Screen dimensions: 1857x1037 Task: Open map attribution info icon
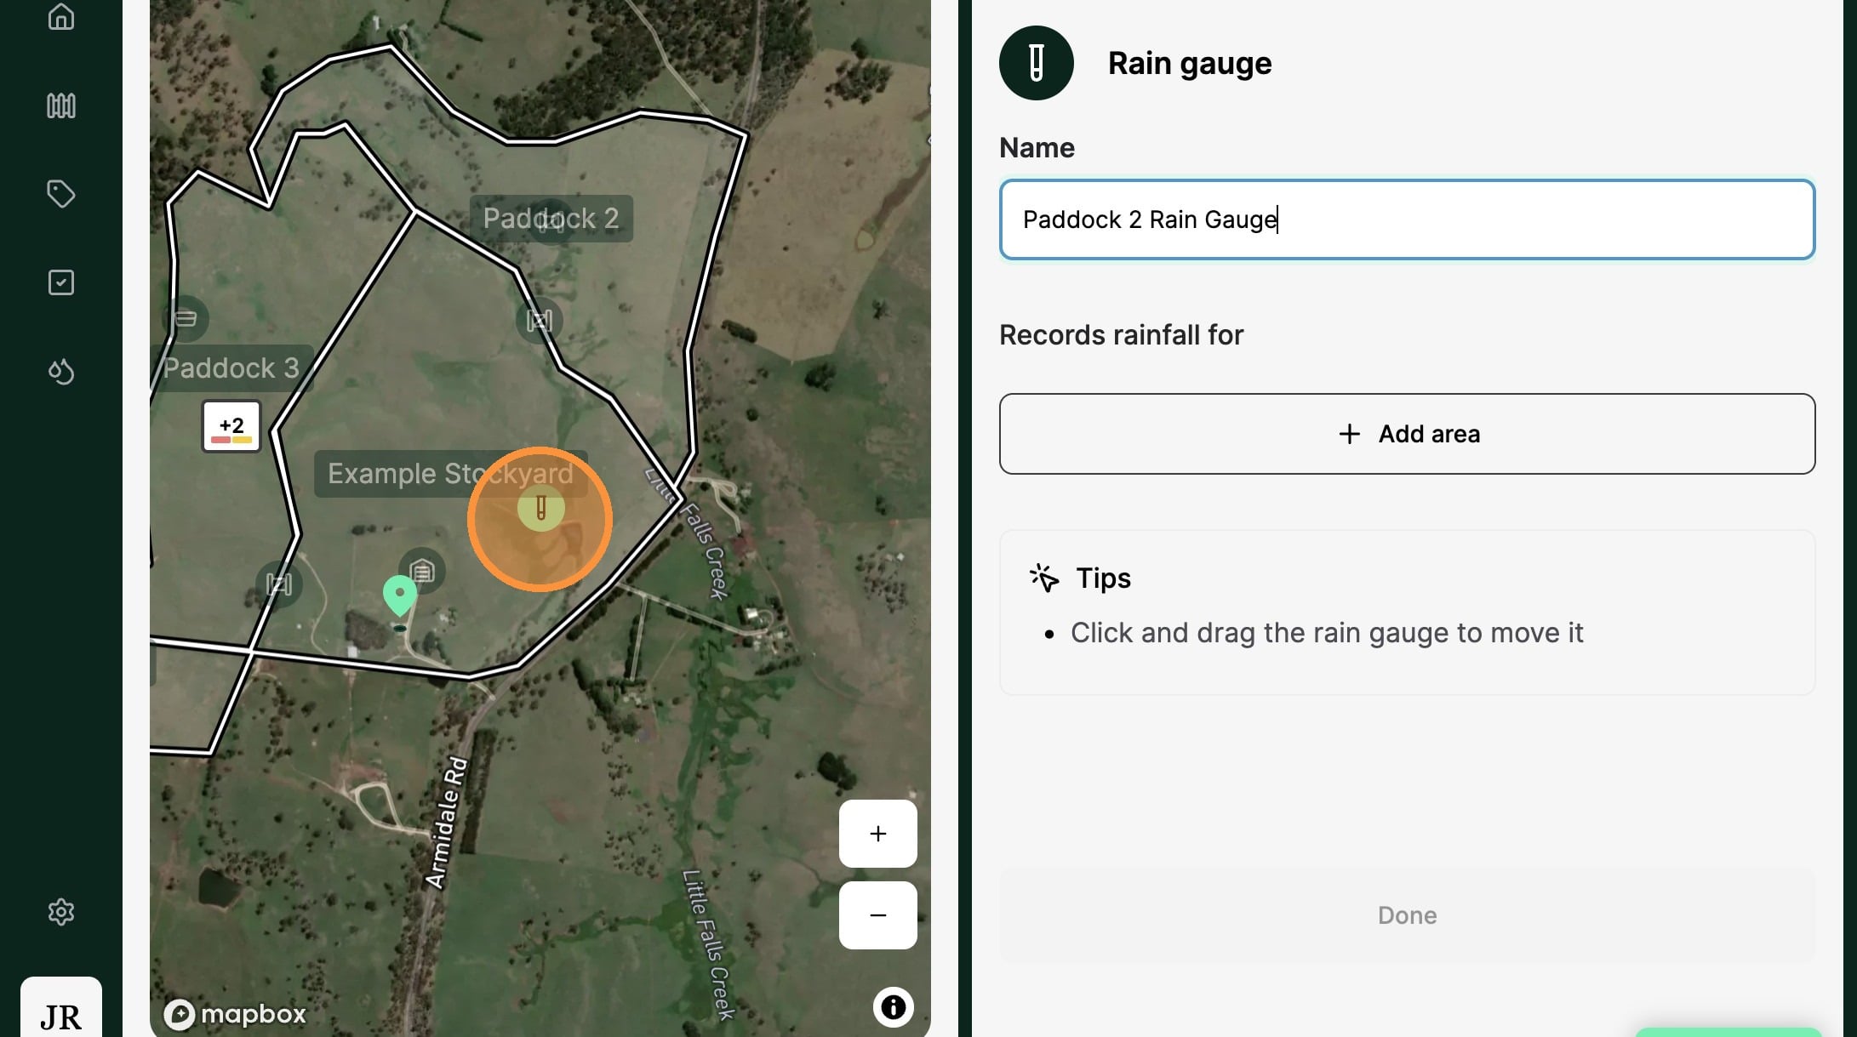893,1007
